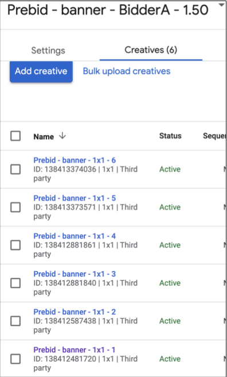Sort by the Status column header
The width and height of the screenshot is (227, 377).
170,136
